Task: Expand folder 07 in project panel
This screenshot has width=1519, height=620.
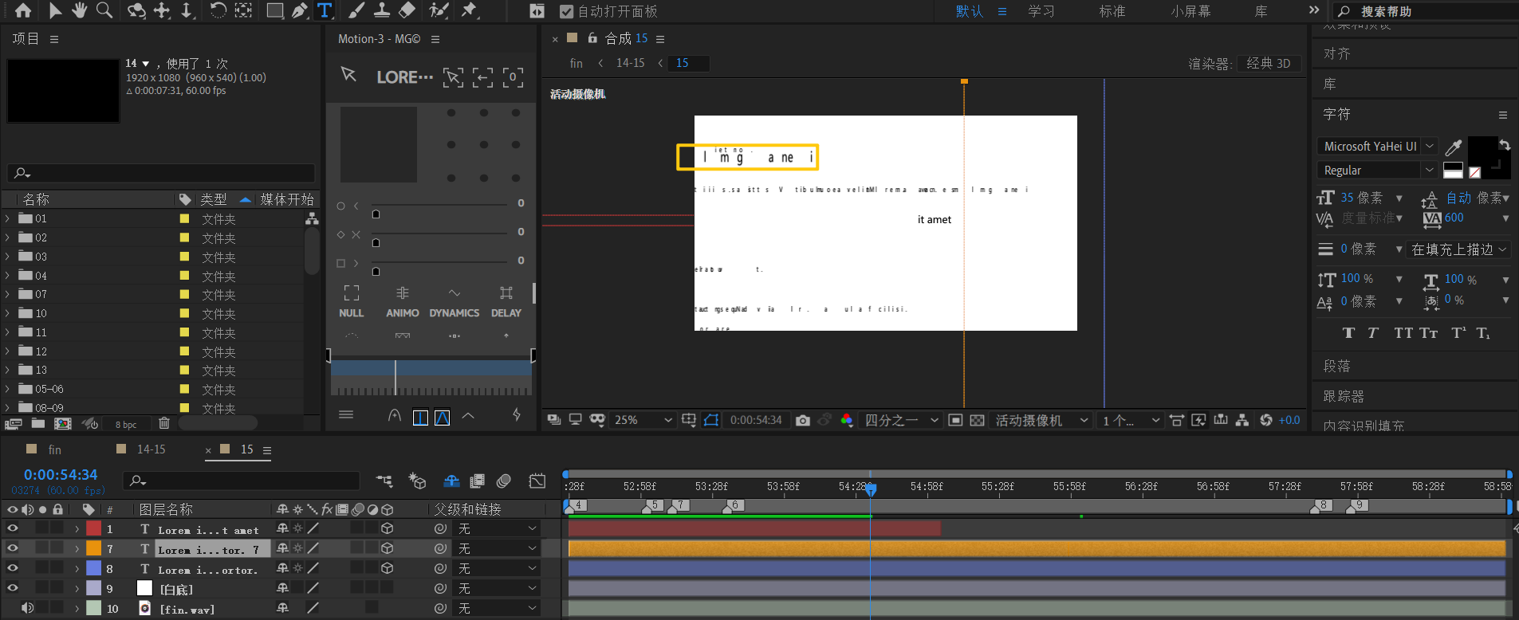Action: point(8,294)
